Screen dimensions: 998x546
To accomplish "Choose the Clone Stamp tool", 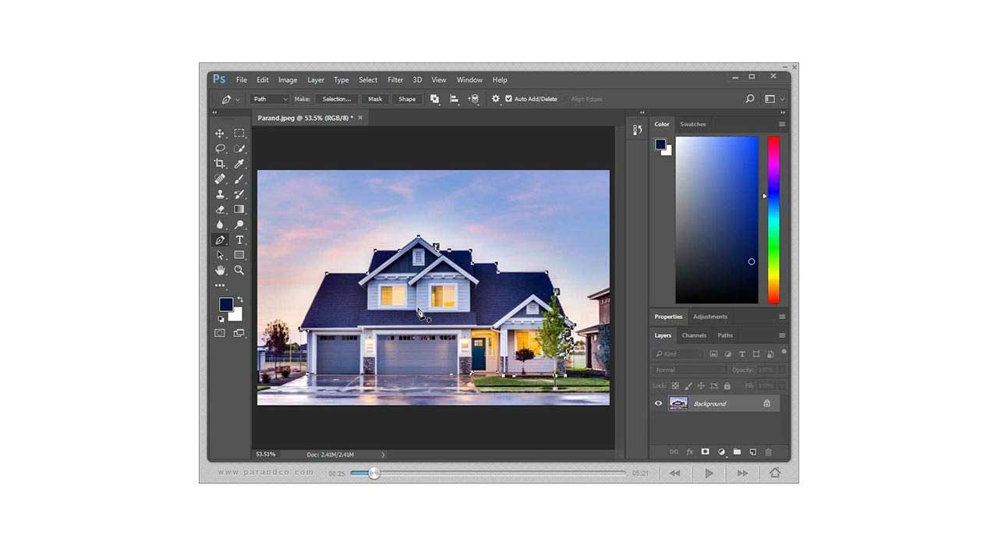I will coord(221,194).
